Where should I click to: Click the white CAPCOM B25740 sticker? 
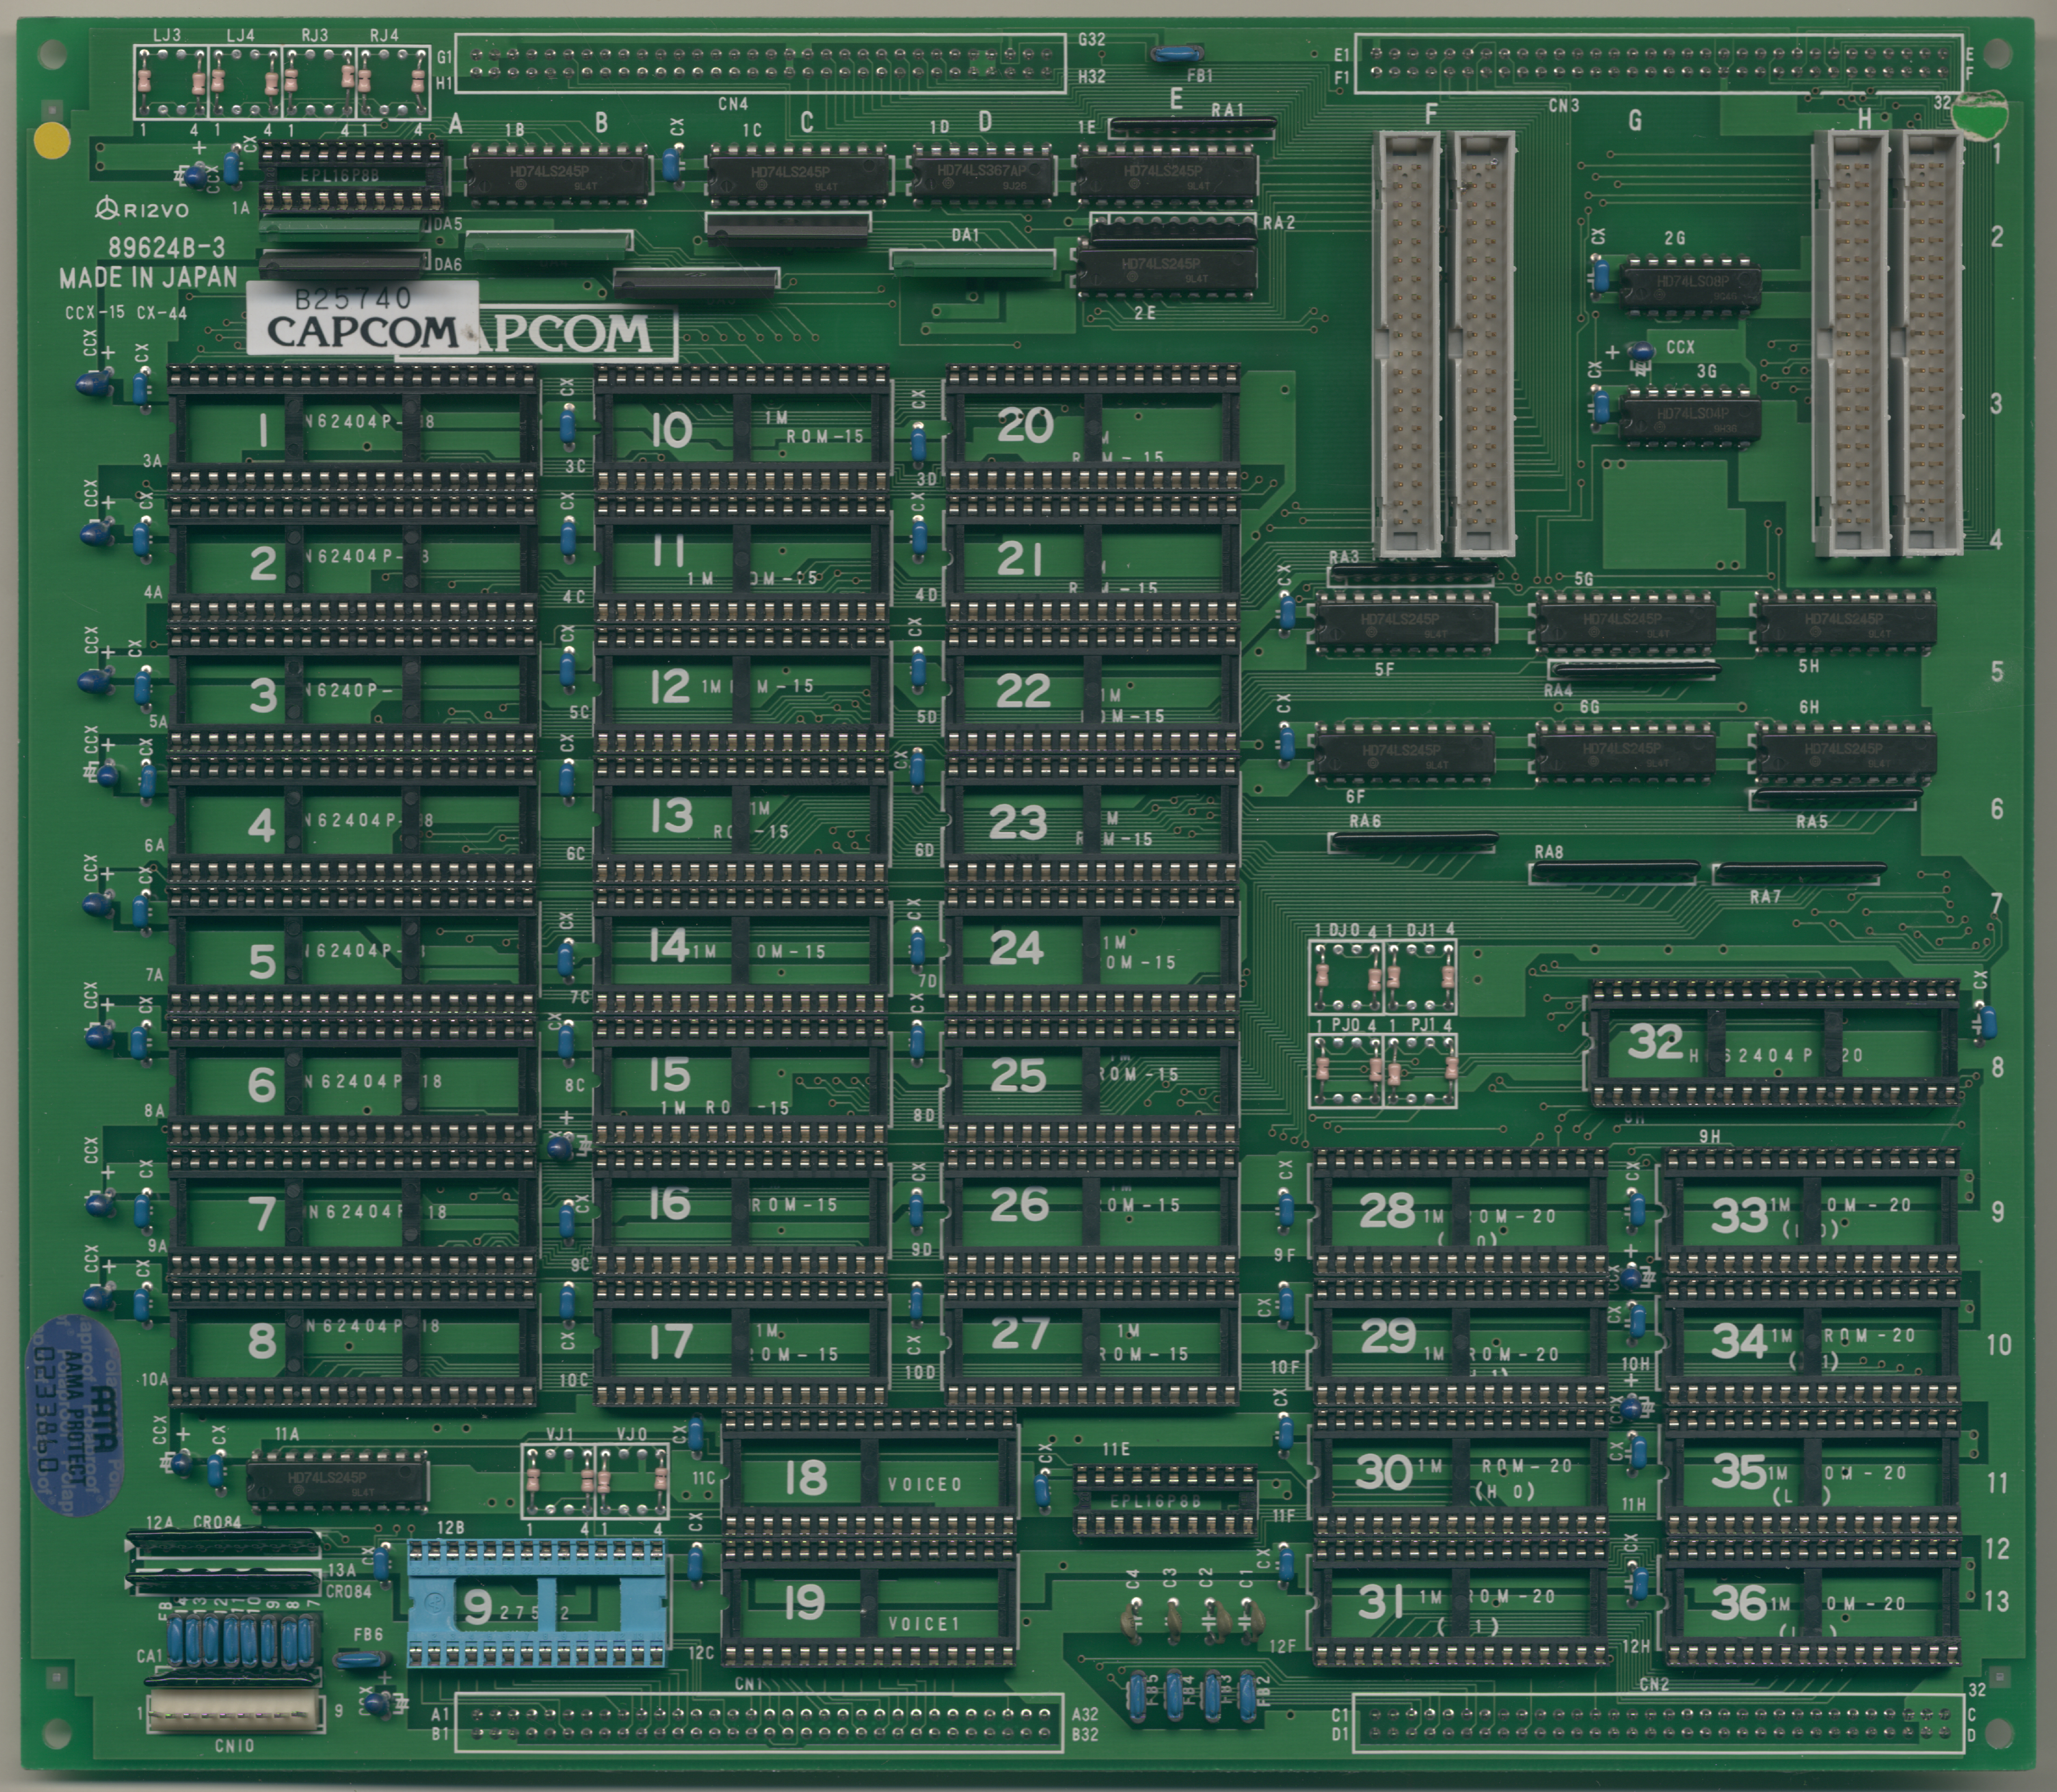coord(362,317)
